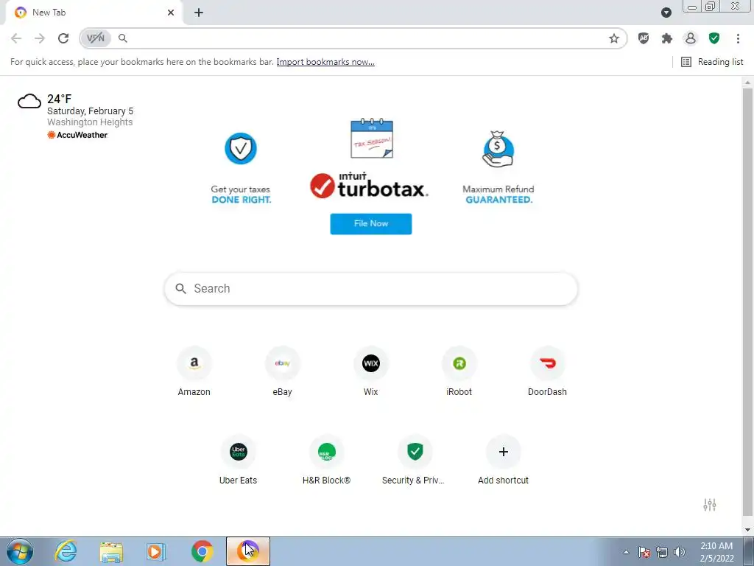
Task: Open the browser three-dot menu
Action: pos(738,38)
